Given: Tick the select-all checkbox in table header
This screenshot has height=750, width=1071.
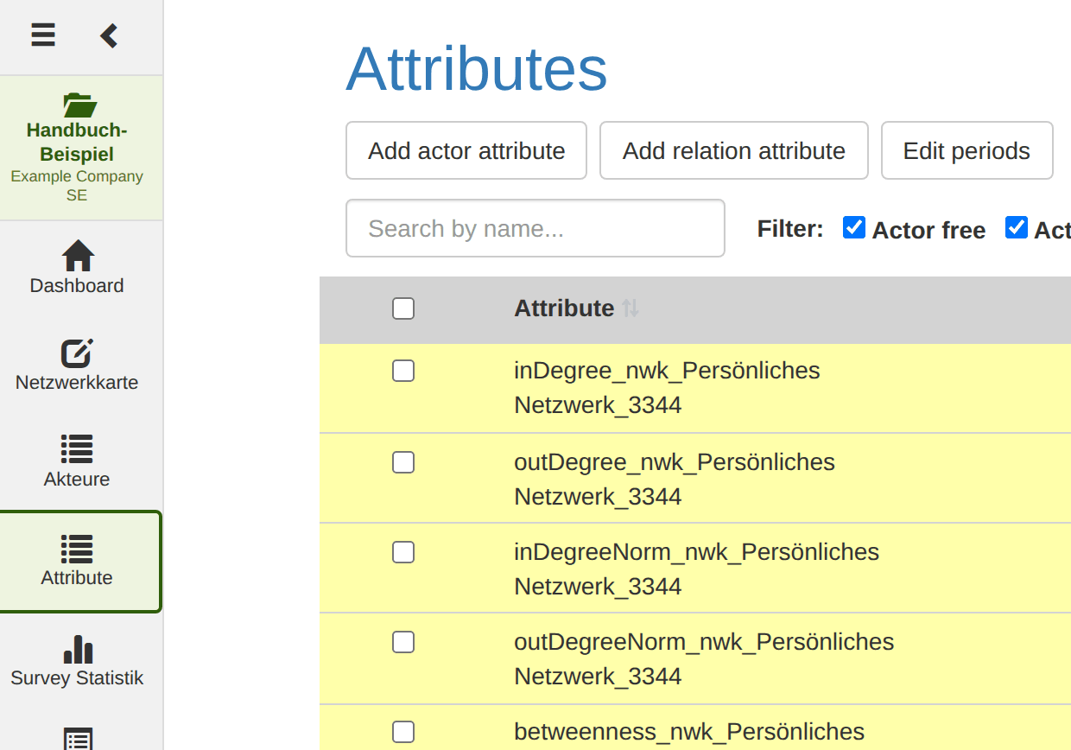Looking at the screenshot, I should coord(403,308).
